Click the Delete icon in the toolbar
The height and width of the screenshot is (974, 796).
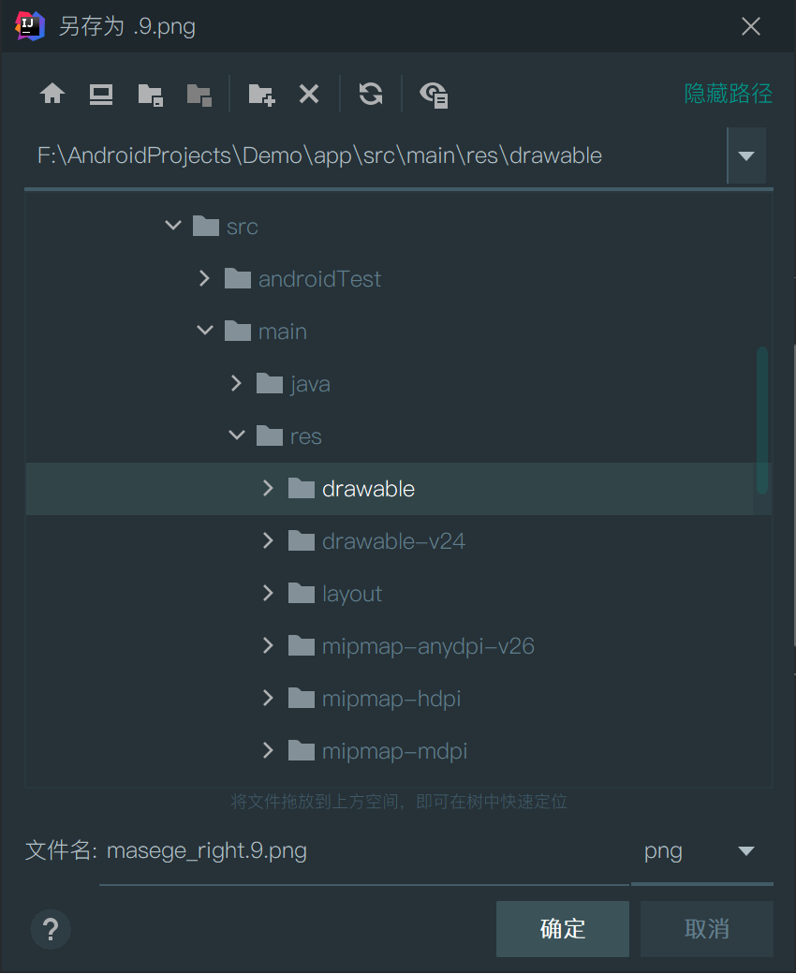309,94
